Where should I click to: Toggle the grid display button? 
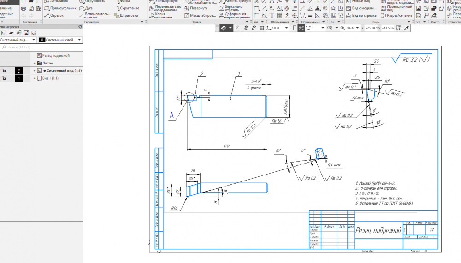[262, 28]
